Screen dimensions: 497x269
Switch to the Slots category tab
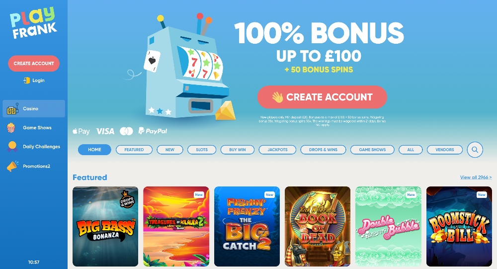click(x=202, y=150)
